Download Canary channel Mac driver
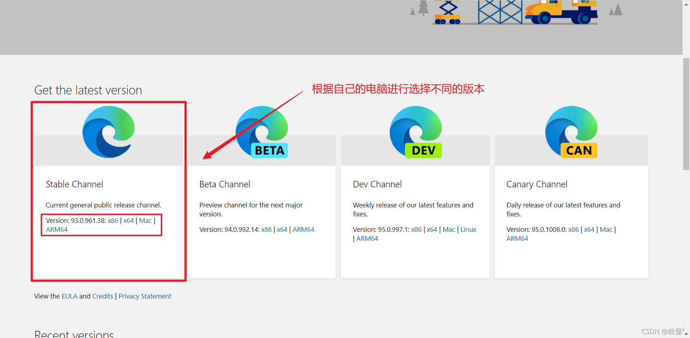Image resolution: width=690 pixels, height=338 pixels. pos(606,230)
